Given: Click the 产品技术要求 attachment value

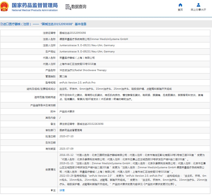Looking at the screenshot, I should point(67,112).
